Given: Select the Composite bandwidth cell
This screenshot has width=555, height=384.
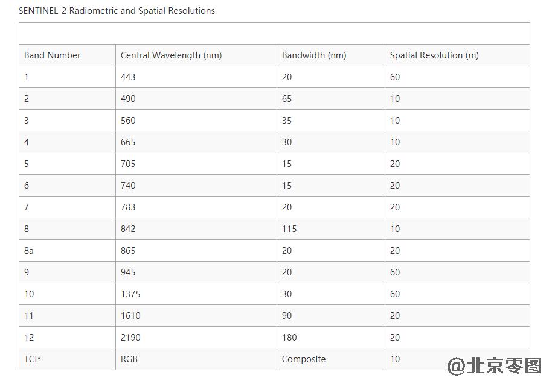Looking at the screenshot, I should point(304,359).
